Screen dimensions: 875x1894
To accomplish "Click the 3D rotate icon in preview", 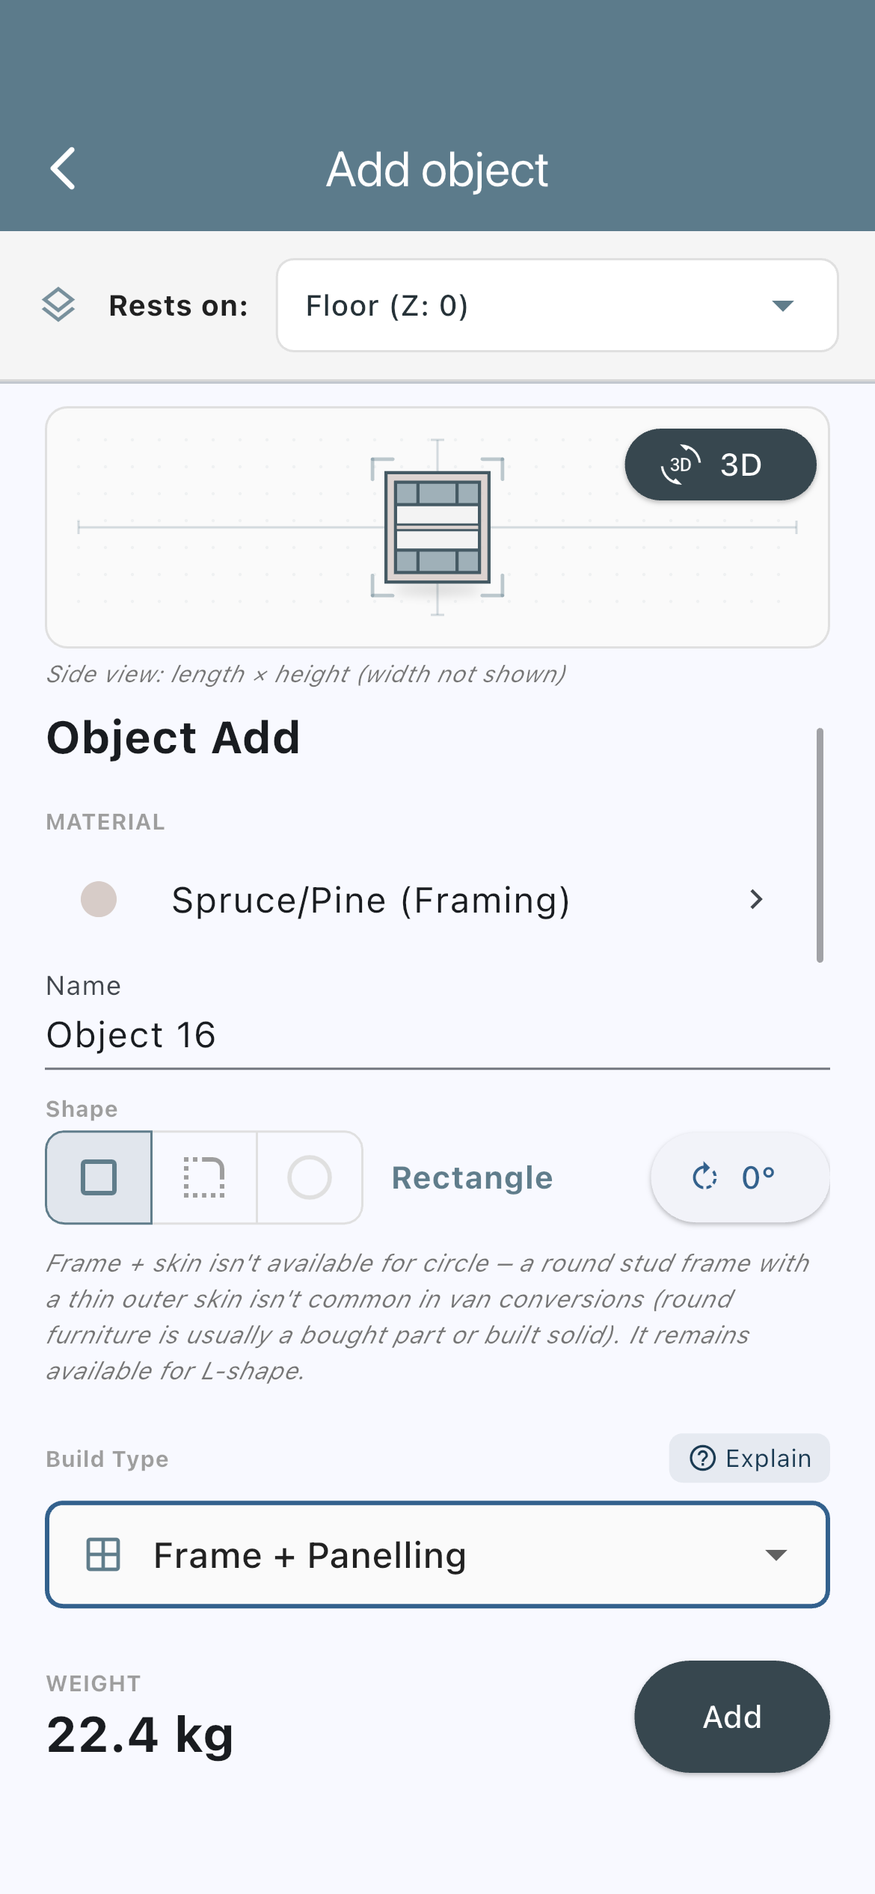I will 681,465.
